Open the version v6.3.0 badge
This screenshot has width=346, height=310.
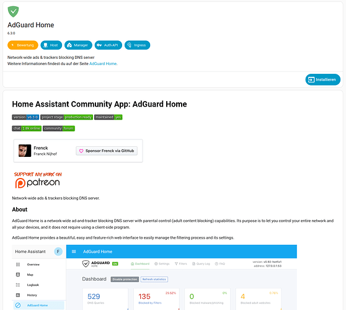point(25,117)
